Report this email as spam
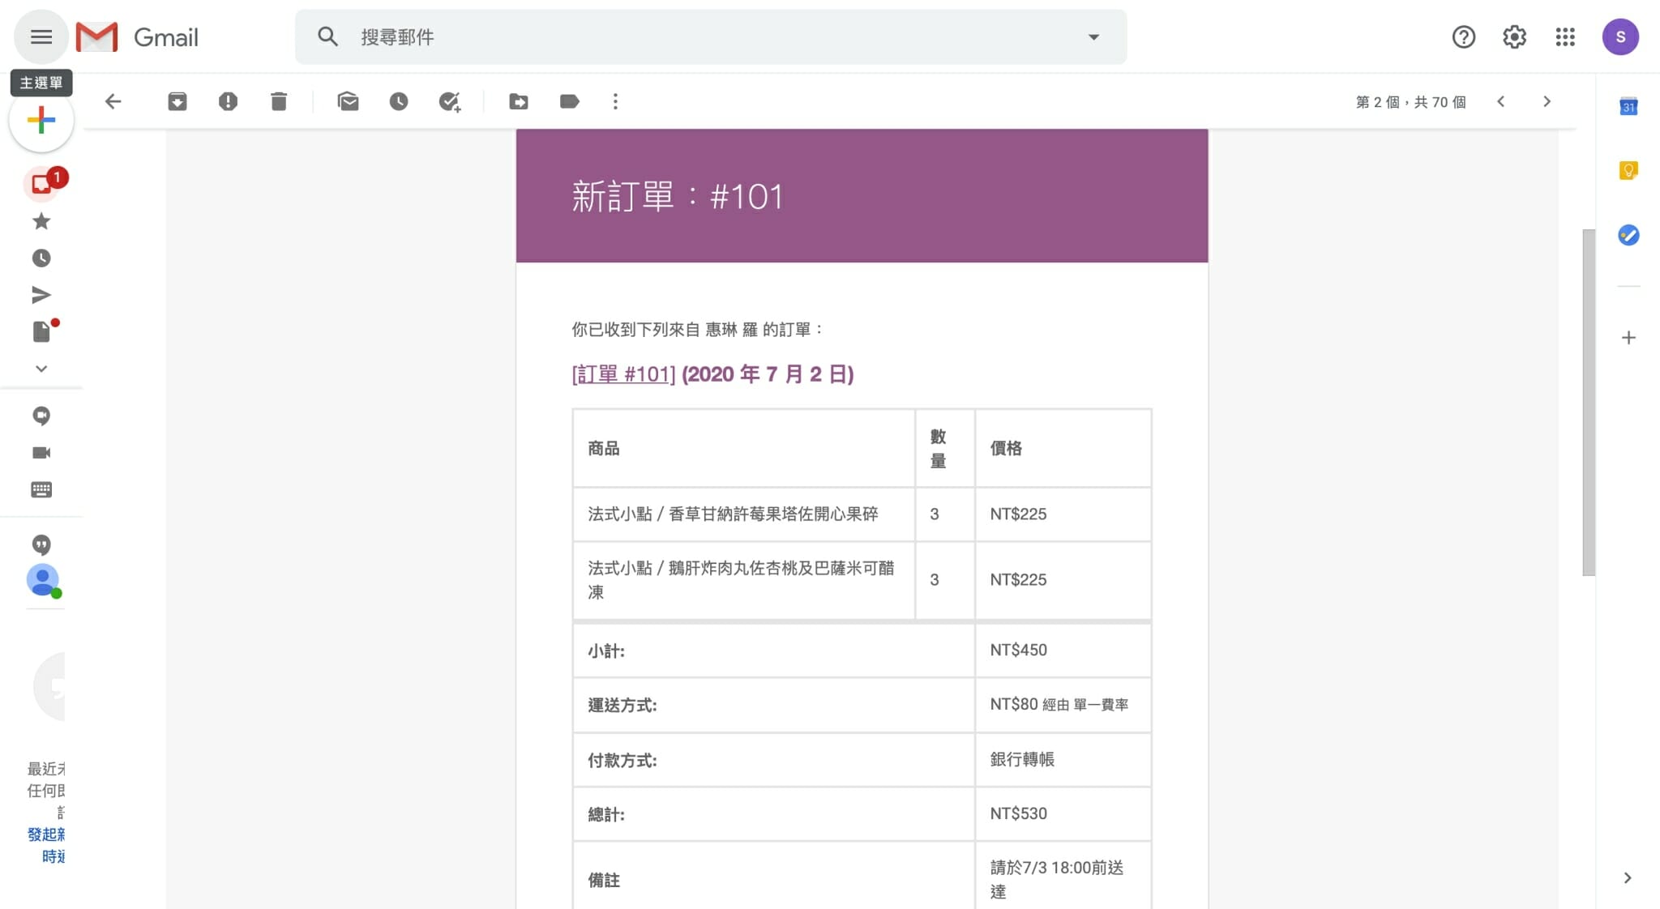This screenshot has height=909, width=1660. coord(228,101)
